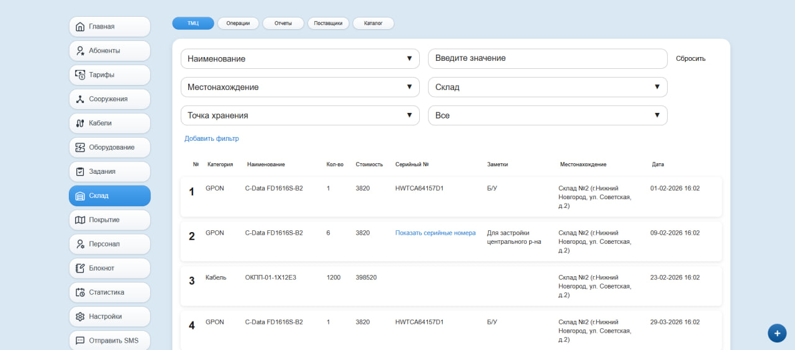Click the Склад warehouse icon
This screenshot has height=350, width=795.
click(x=79, y=196)
